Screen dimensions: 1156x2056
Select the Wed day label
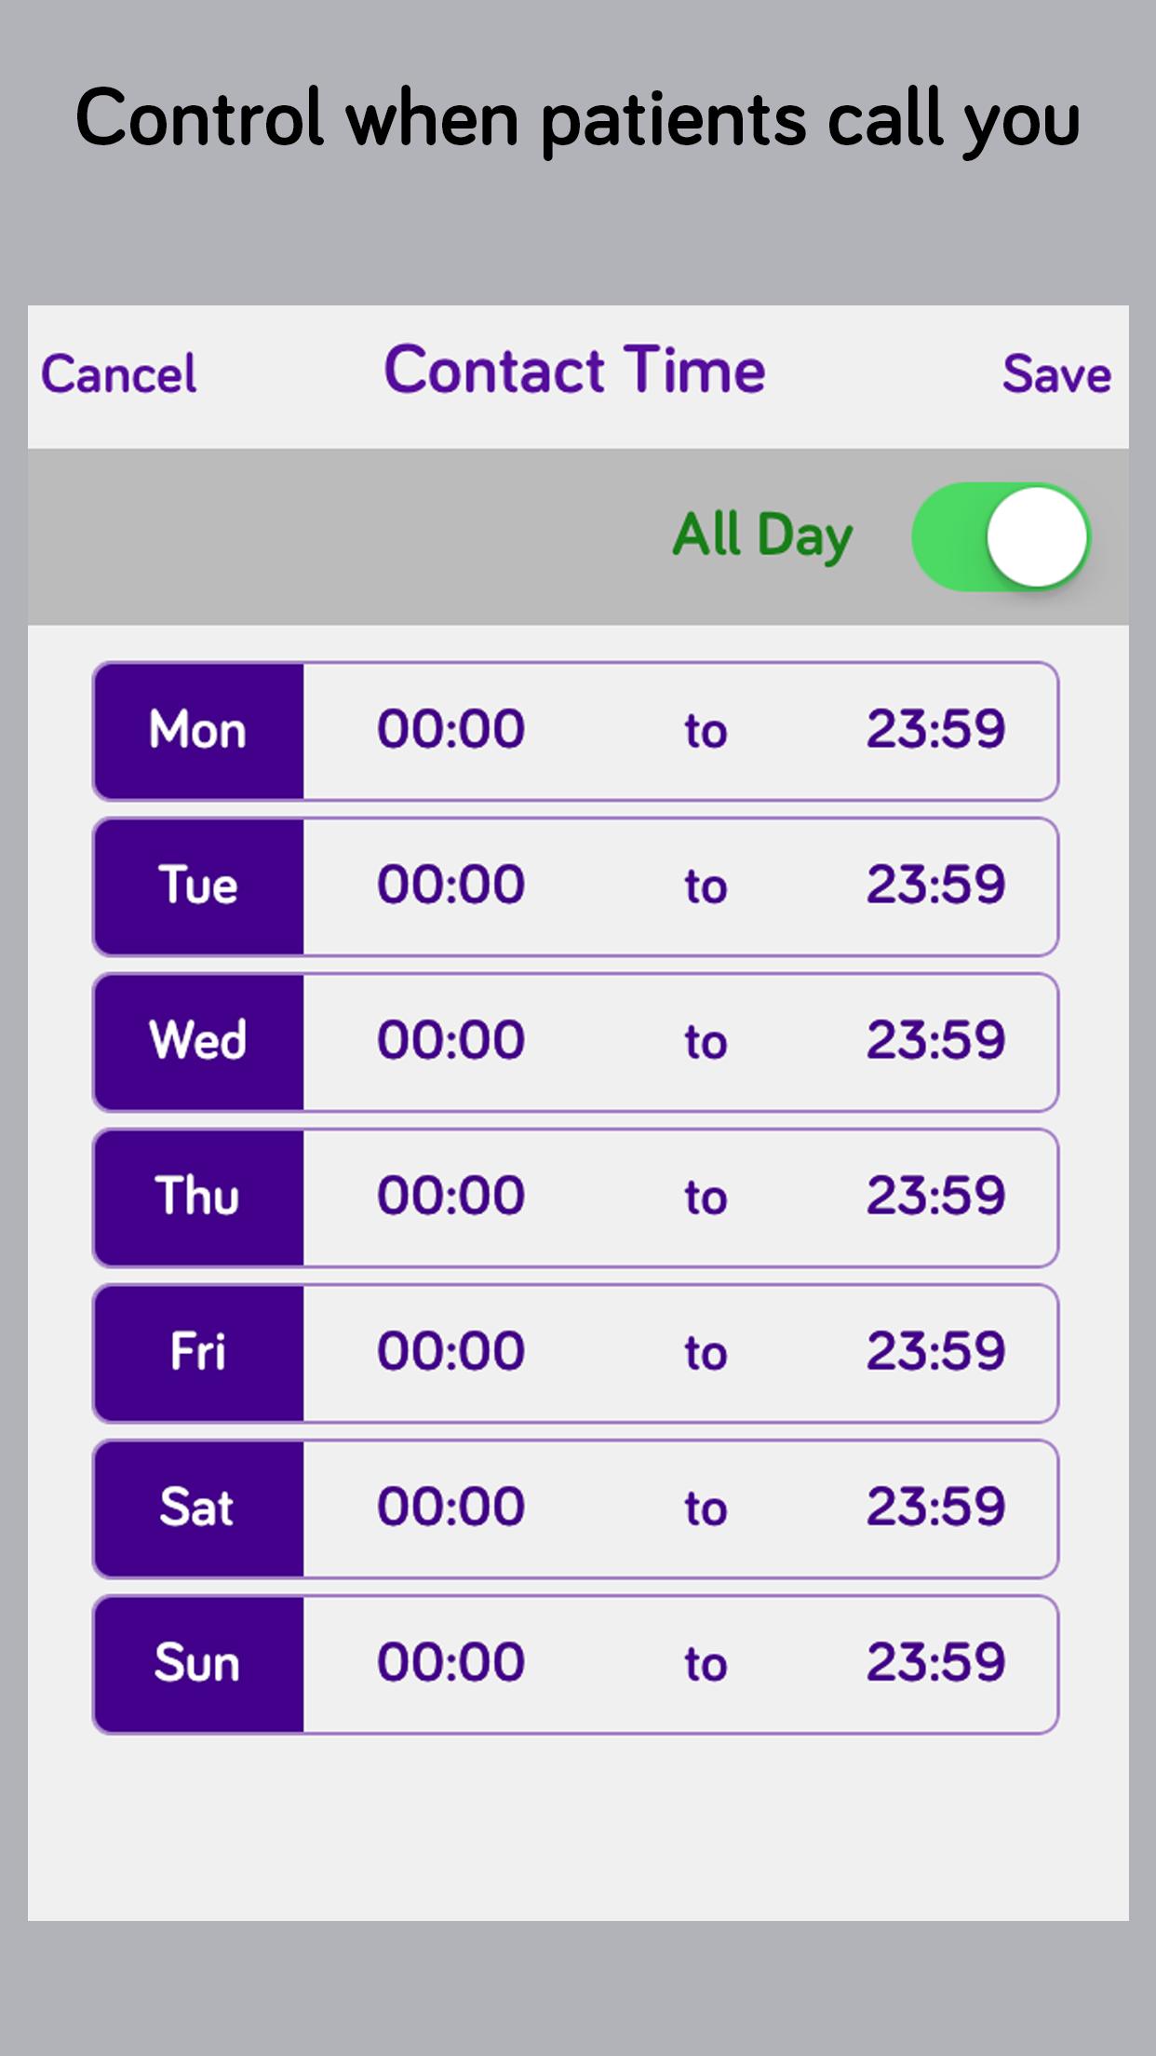tap(198, 1041)
